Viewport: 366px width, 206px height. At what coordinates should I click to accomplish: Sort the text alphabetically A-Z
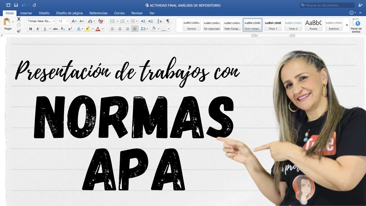160,21
